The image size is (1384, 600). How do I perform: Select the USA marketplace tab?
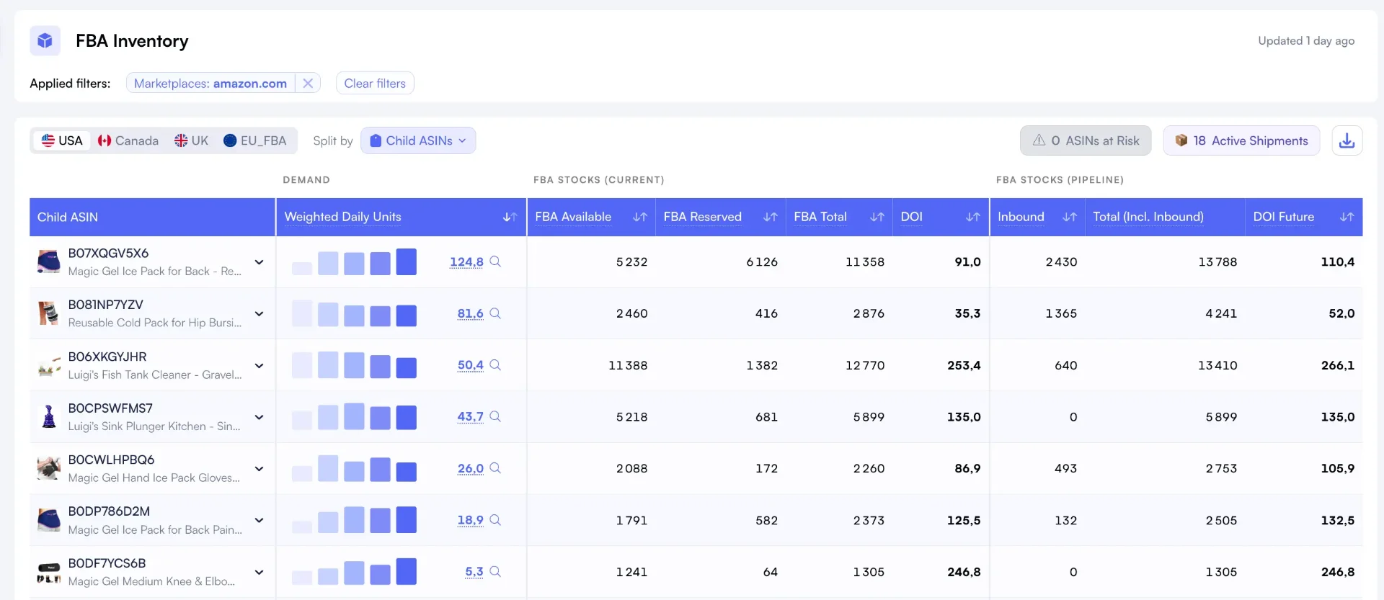pos(62,140)
